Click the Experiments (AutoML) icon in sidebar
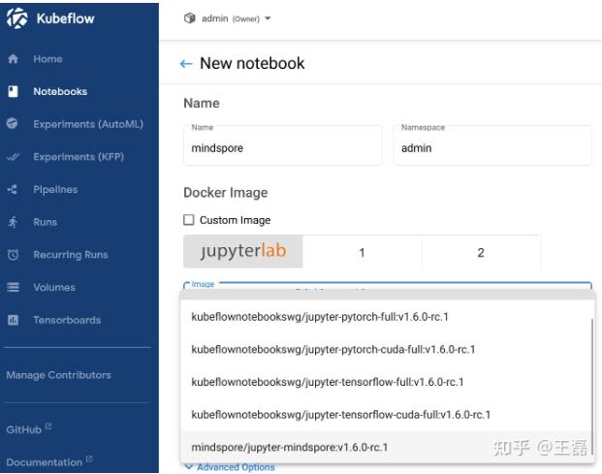Screen dimensions: 602x474 13,123
